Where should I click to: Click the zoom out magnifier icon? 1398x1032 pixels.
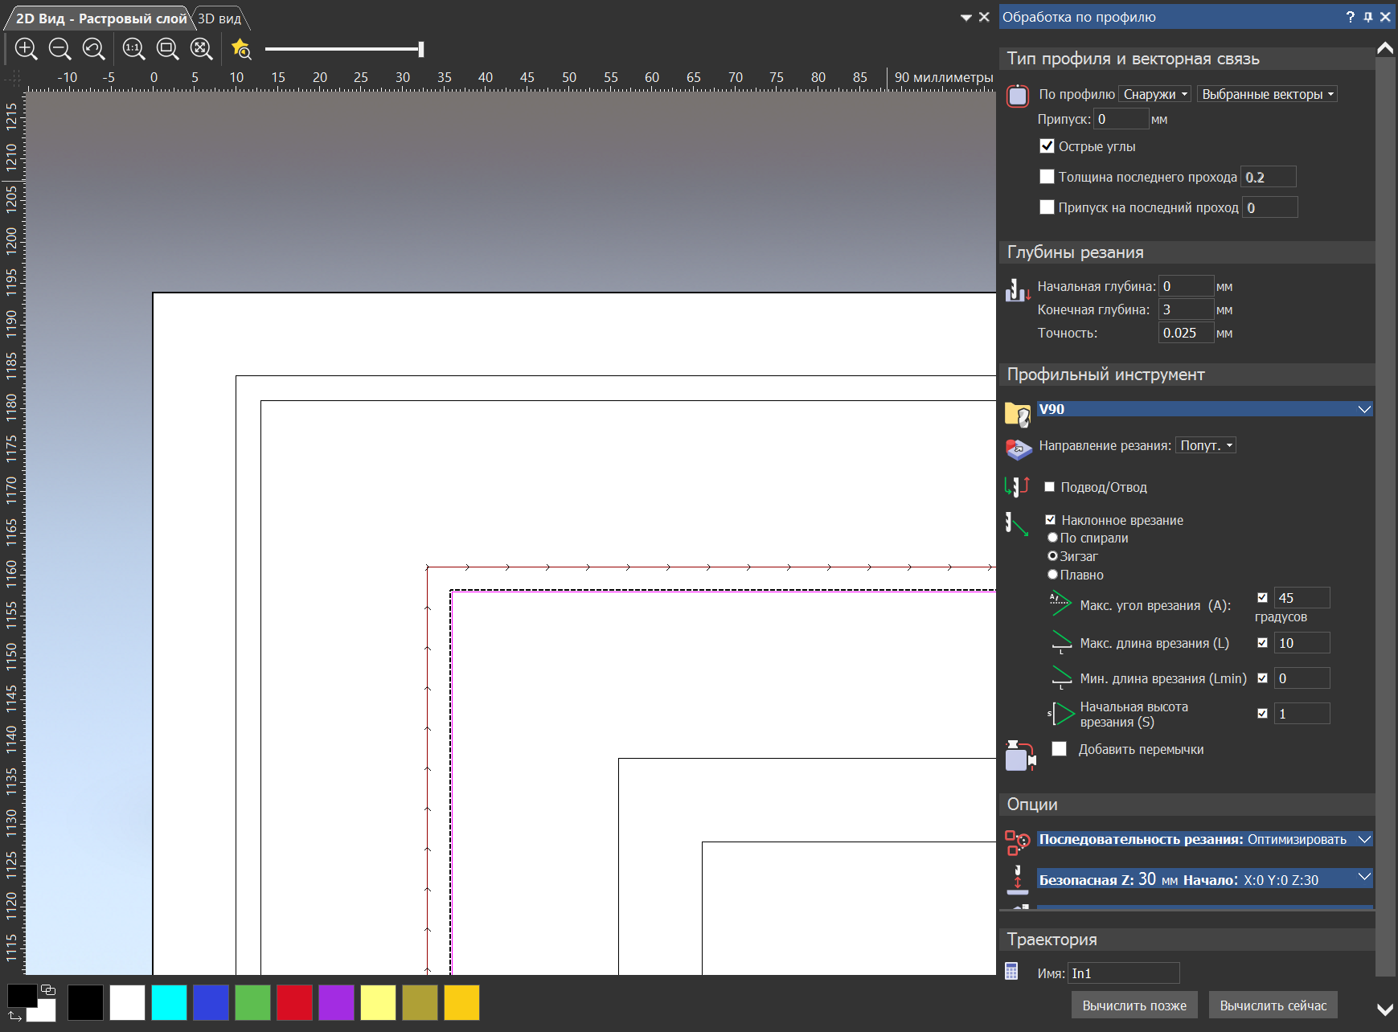pyautogui.click(x=60, y=49)
